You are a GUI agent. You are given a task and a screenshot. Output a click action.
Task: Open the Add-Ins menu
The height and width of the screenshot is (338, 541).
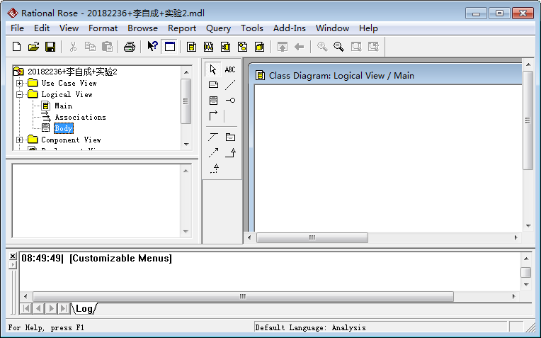(290, 28)
